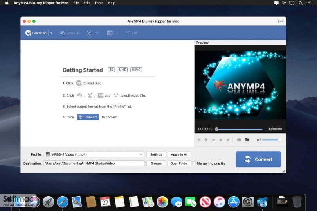Open the snapshot folder
The width and height of the screenshot is (317, 211).
point(247,139)
